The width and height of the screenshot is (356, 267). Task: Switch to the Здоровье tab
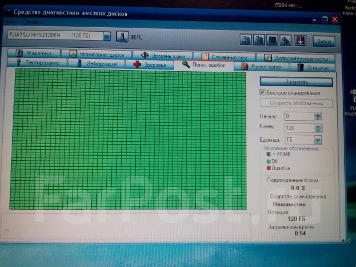(x=150, y=65)
